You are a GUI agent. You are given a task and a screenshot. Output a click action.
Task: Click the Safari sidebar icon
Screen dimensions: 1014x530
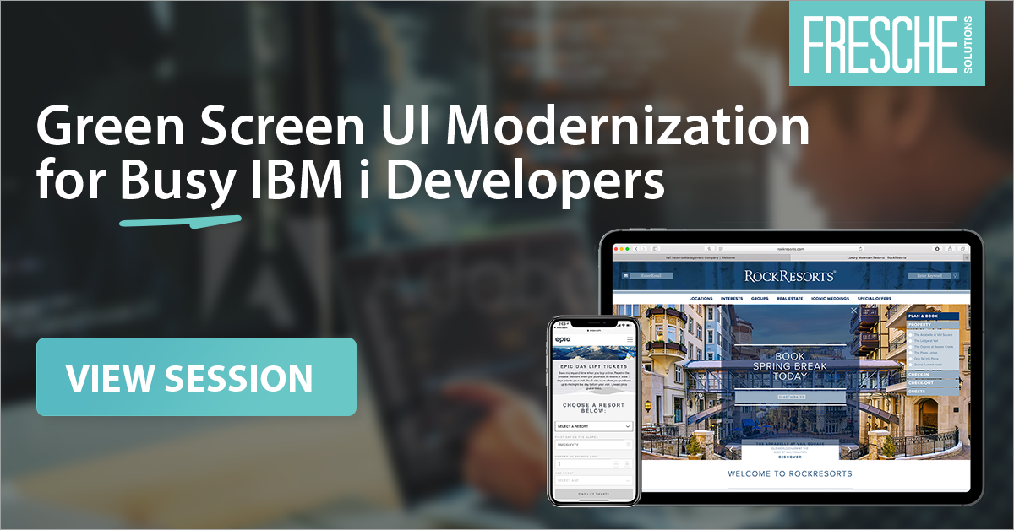coord(656,249)
